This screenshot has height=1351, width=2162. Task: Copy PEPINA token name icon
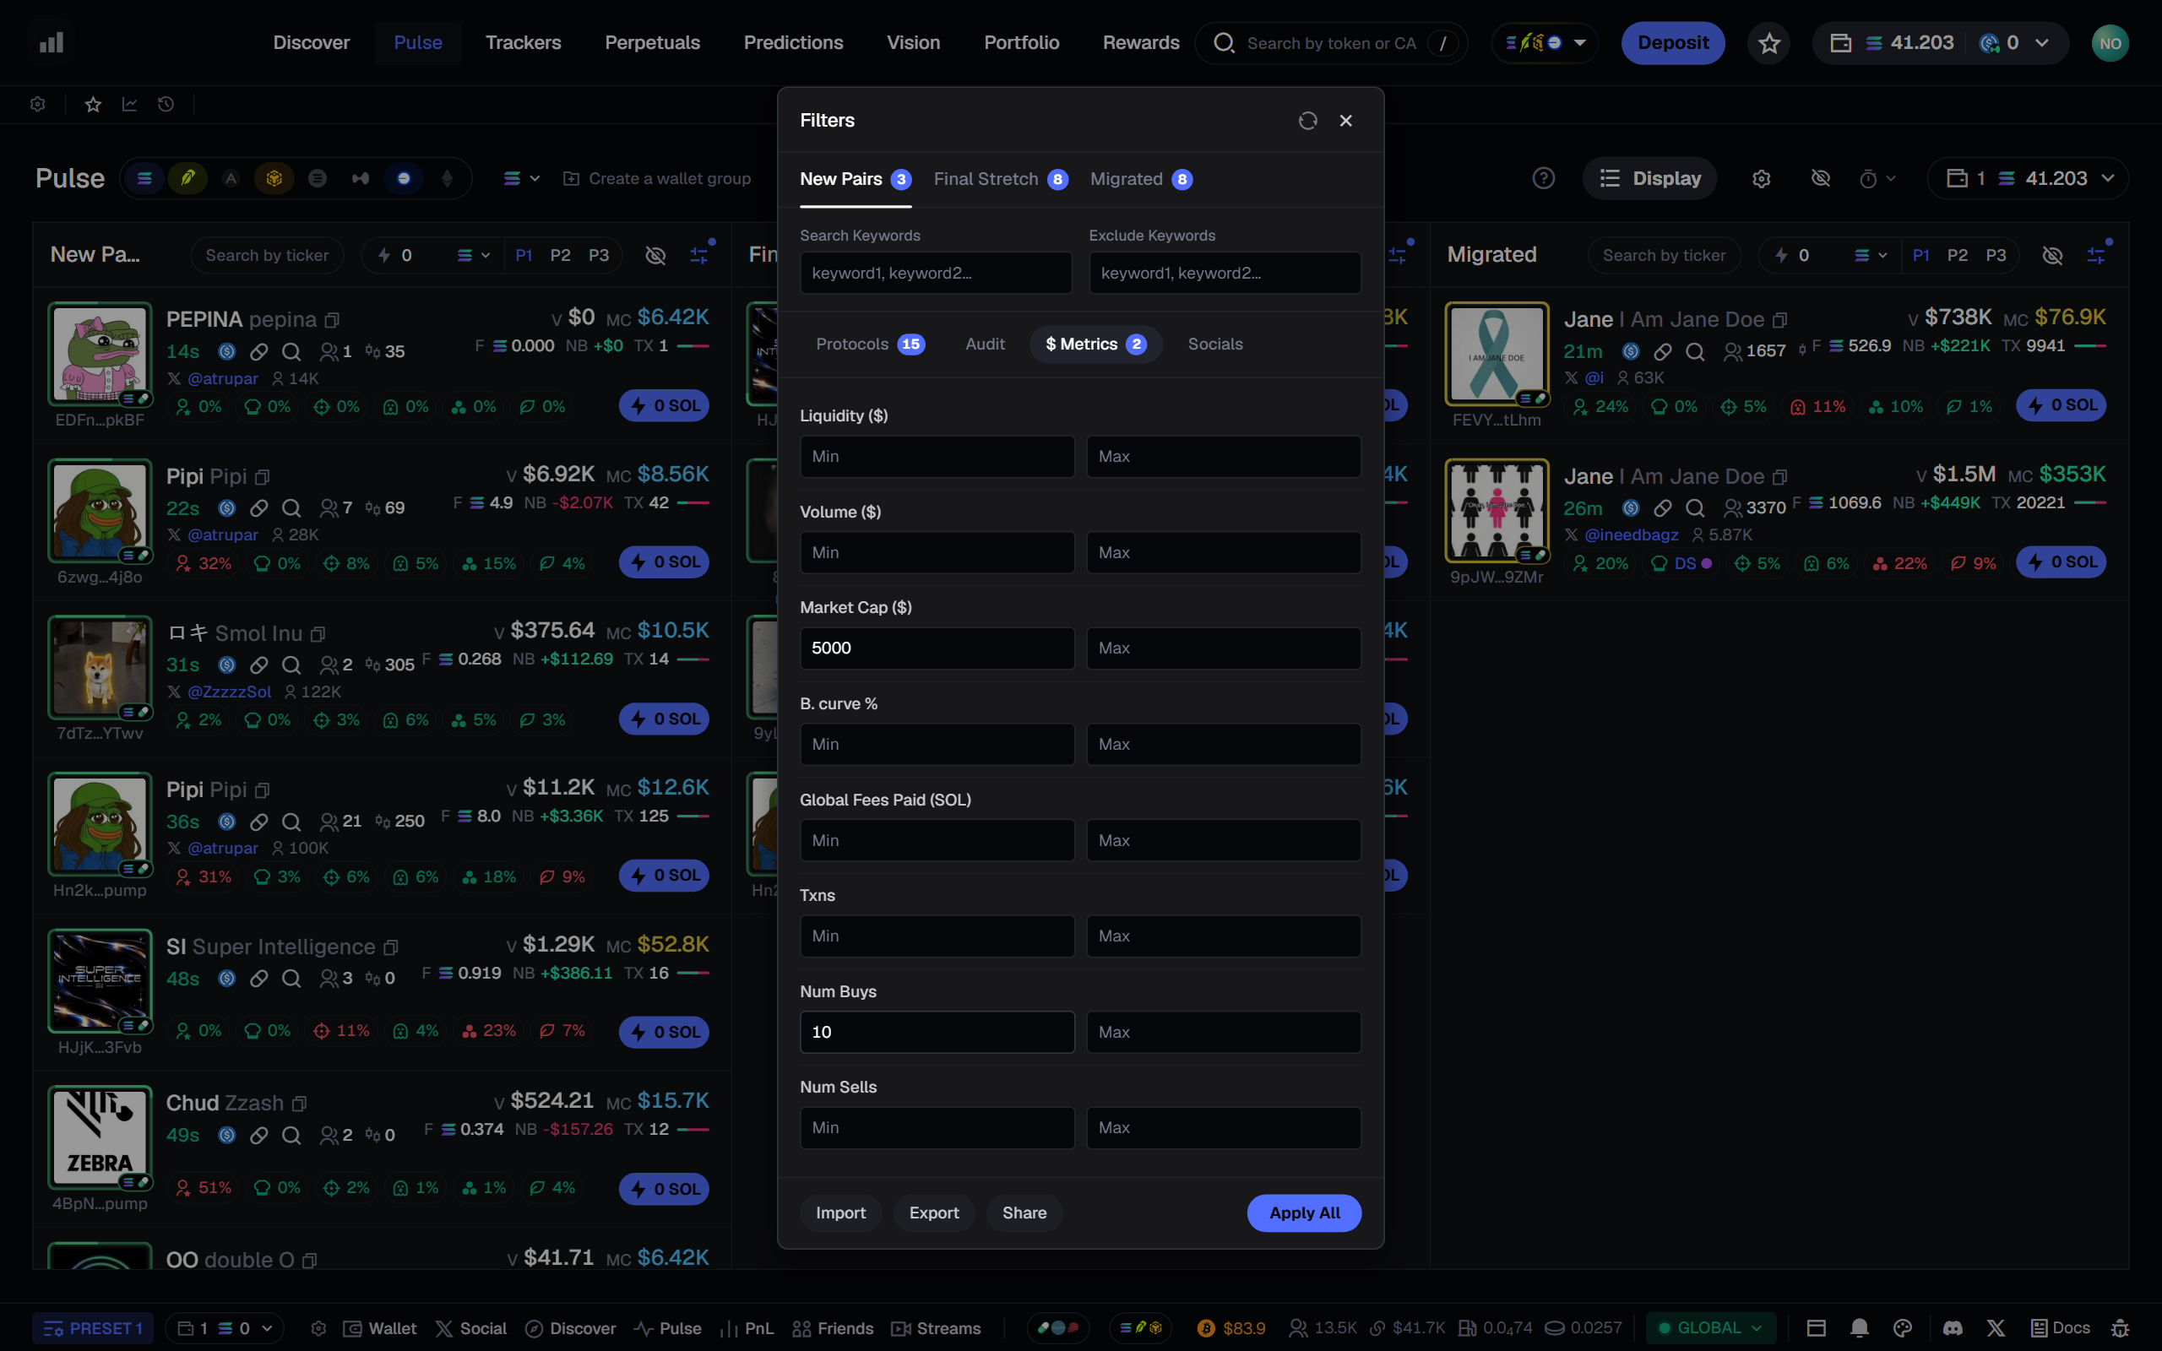click(333, 320)
